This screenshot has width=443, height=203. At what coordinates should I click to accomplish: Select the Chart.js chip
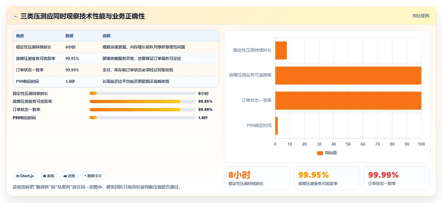(25, 176)
